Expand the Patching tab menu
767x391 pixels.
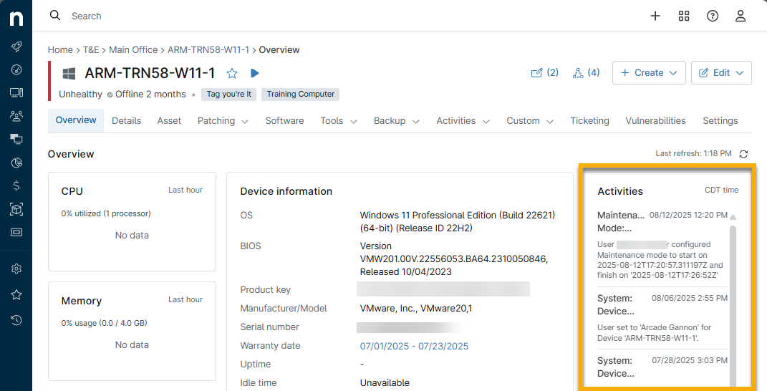tap(223, 121)
